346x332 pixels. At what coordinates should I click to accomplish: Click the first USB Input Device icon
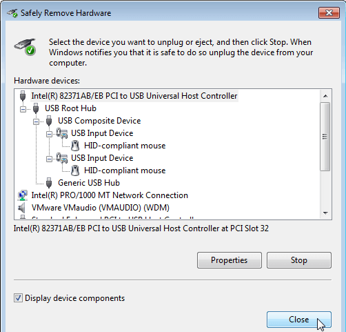(x=62, y=133)
